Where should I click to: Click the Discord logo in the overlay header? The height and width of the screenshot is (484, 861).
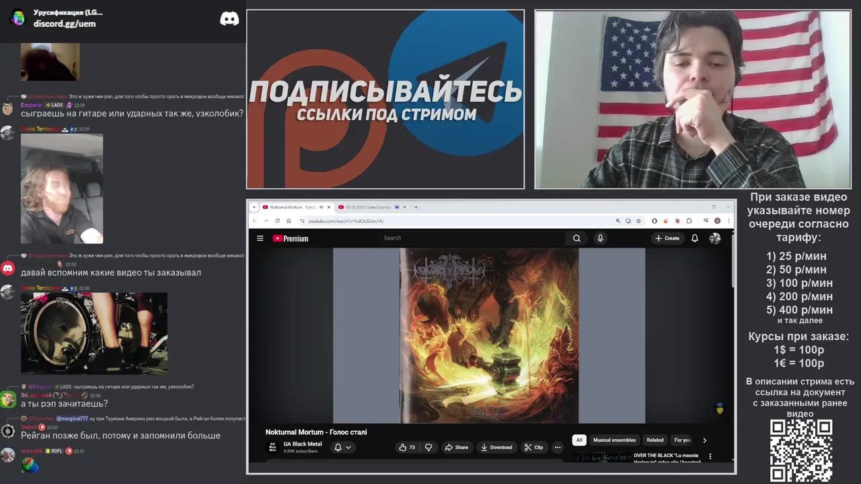click(229, 18)
